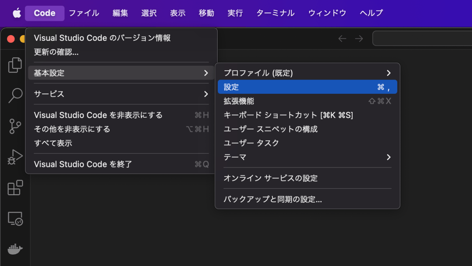Choose その他を非表示にする
Viewport: 472px width, 266px height.
click(121, 129)
